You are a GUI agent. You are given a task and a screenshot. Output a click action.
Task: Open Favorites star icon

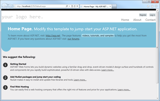[x=152, y=6]
